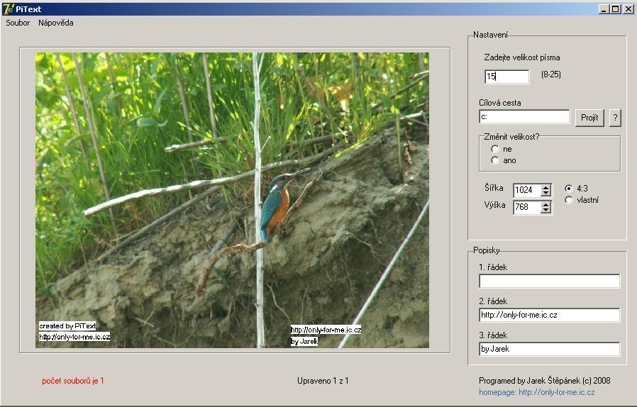Increase the Šířka value with up arrow
The image size is (637, 407).
(x=546, y=187)
